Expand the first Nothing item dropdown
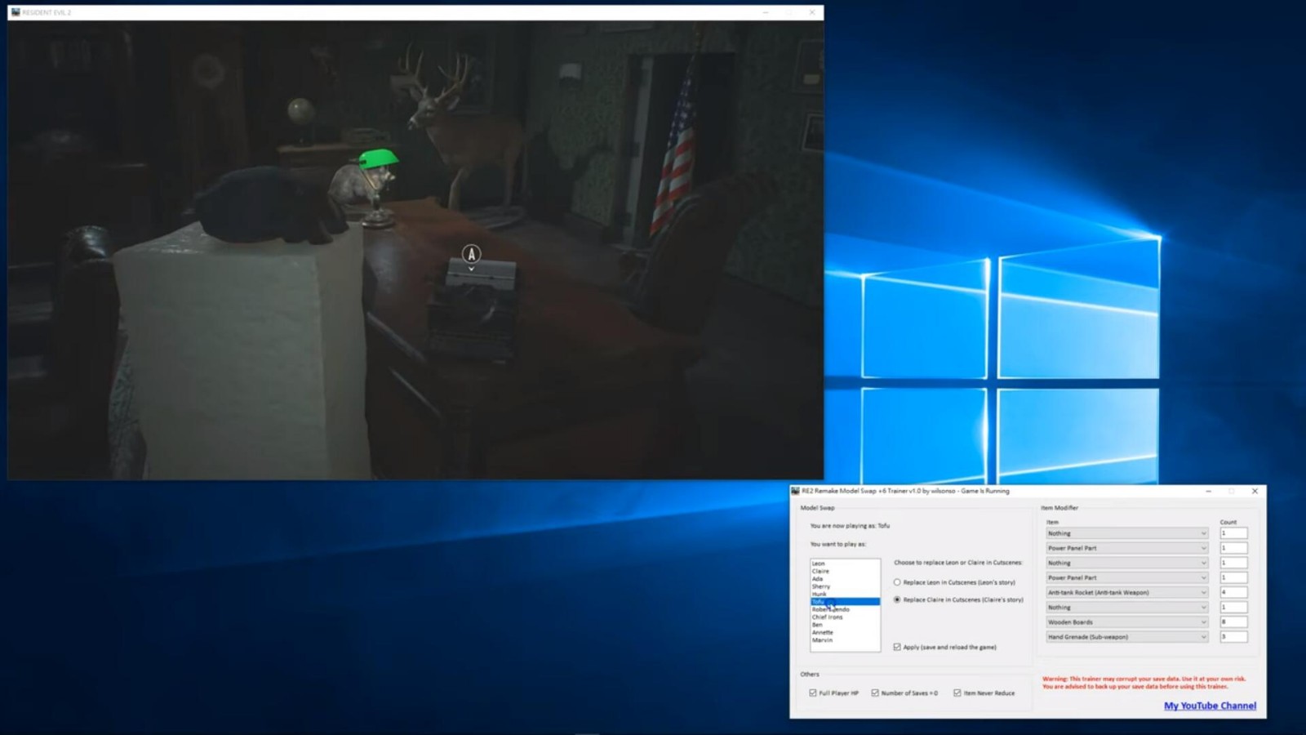This screenshot has height=735, width=1306. click(x=1202, y=533)
